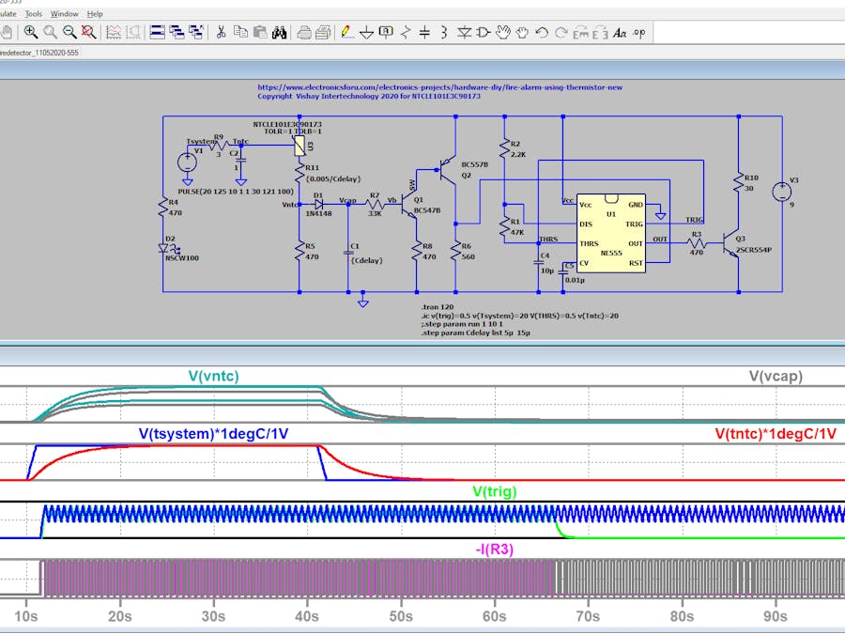Click the Zoom Out magnifier tool
This screenshot has width=845, height=634.
point(69,32)
